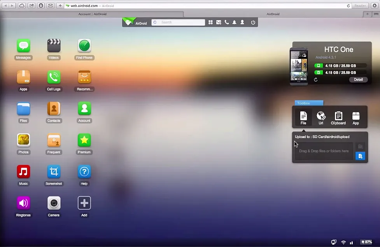Click the Detail button for HTC One

(x=358, y=79)
